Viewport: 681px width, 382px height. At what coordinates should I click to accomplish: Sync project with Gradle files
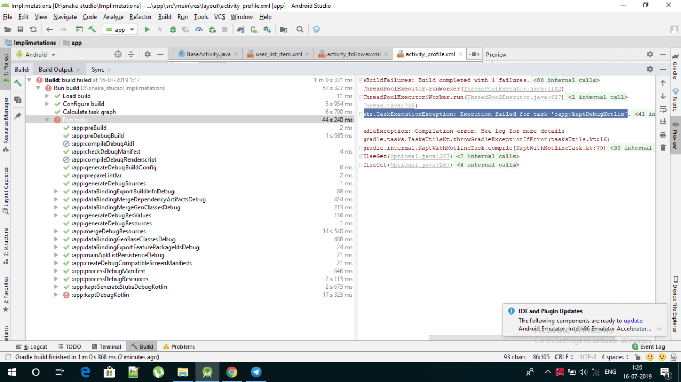coord(240,29)
